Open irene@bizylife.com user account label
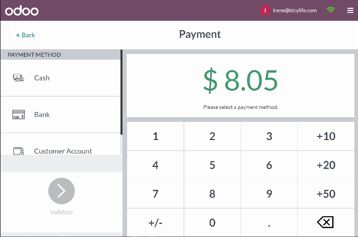Image resolution: width=358 pixels, height=237 pixels. 295,10
